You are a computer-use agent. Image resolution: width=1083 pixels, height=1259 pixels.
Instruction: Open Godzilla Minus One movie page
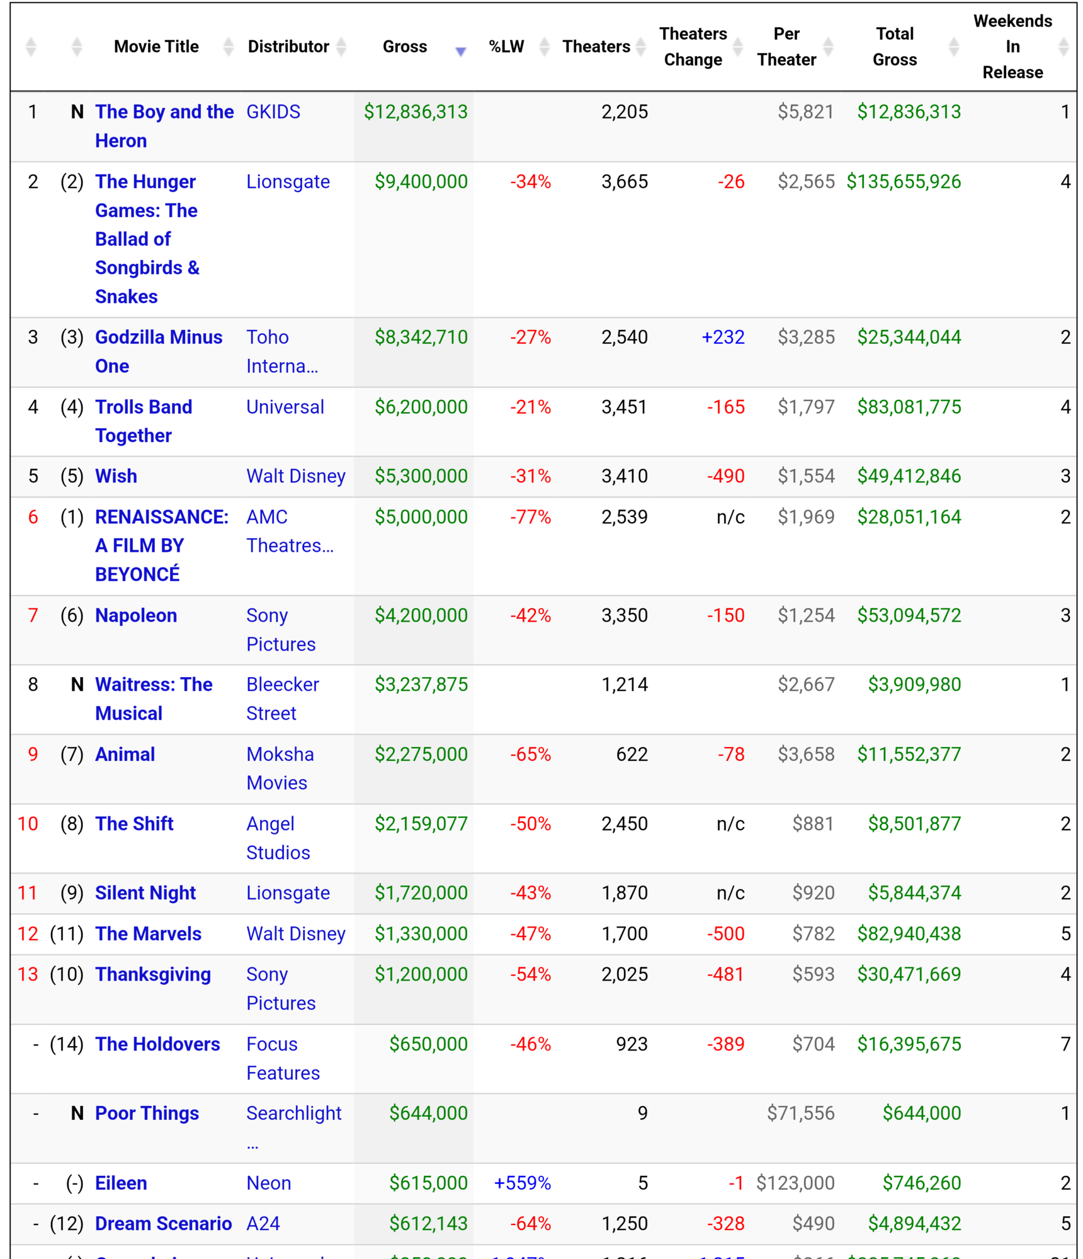pyautogui.click(x=159, y=351)
